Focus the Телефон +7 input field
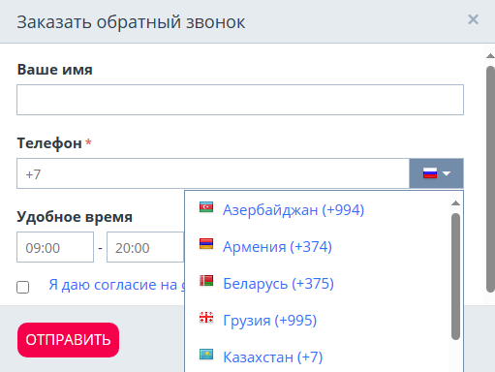The width and height of the screenshot is (495, 372). 213,173
